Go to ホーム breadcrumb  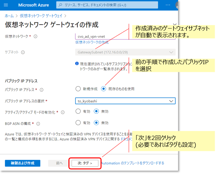[9, 16]
